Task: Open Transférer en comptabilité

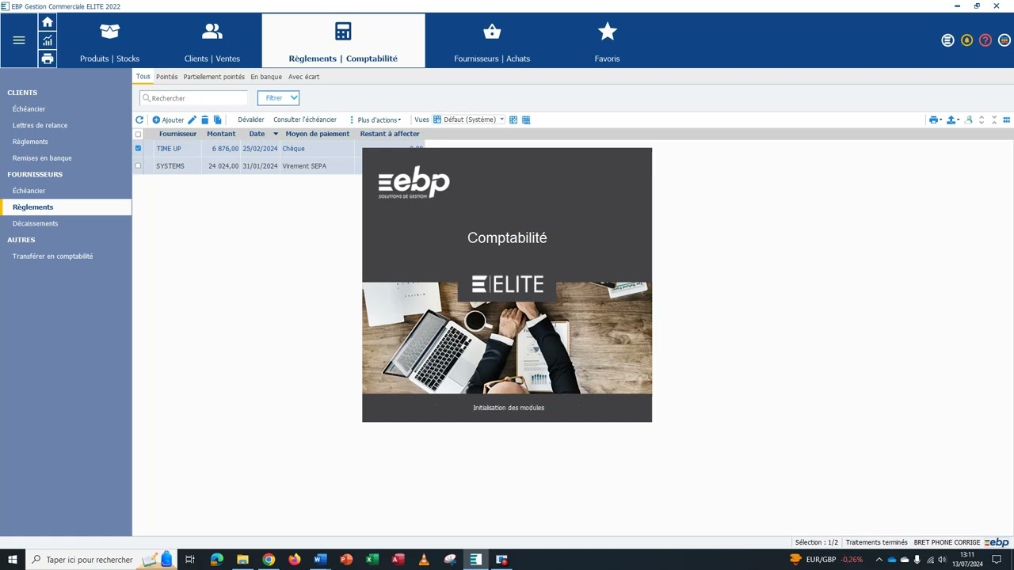Action: (x=52, y=256)
